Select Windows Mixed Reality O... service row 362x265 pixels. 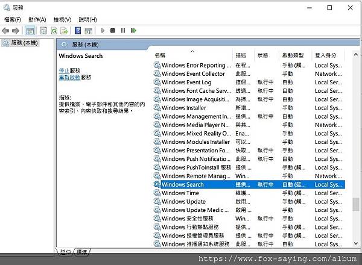tap(249, 134)
